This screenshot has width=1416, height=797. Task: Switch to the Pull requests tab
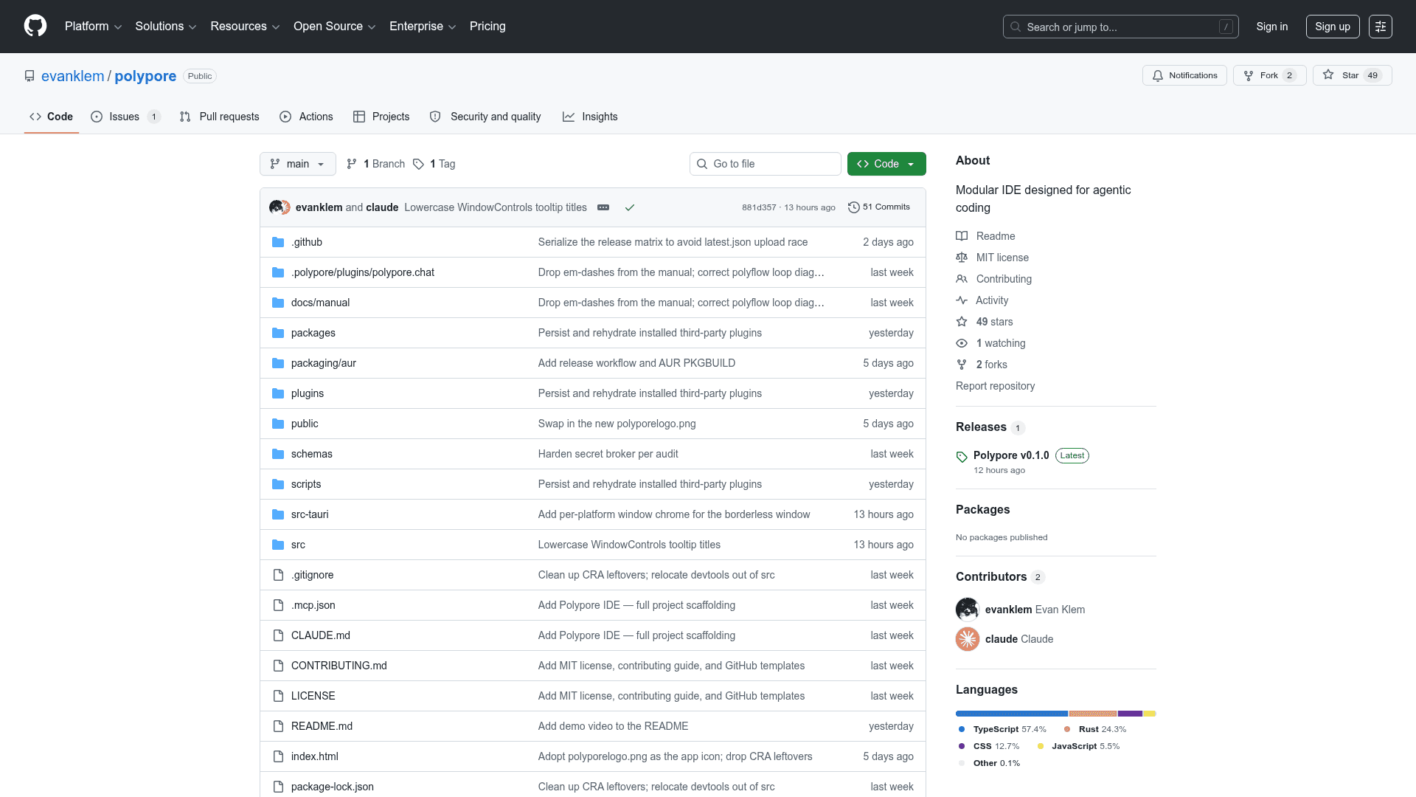tap(220, 117)
